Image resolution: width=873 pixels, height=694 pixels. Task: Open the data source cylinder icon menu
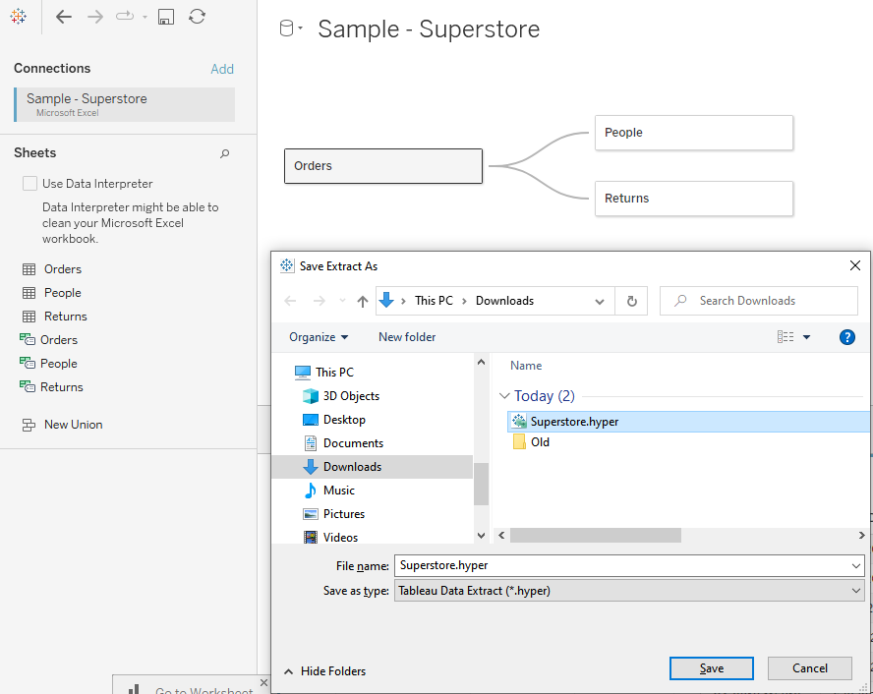[291, 29]
